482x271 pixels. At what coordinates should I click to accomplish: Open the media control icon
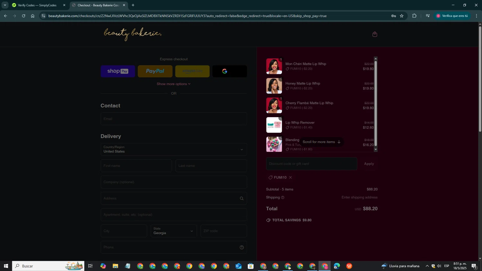pos(427,16)
